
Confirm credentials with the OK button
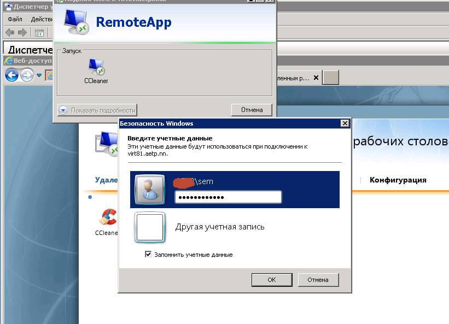pos(272,280)
